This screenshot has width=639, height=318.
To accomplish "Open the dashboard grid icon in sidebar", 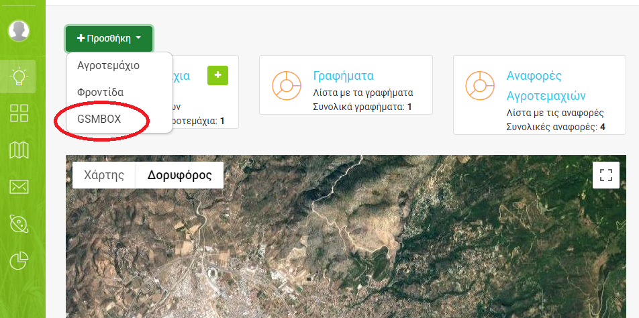I will [19, 113].
